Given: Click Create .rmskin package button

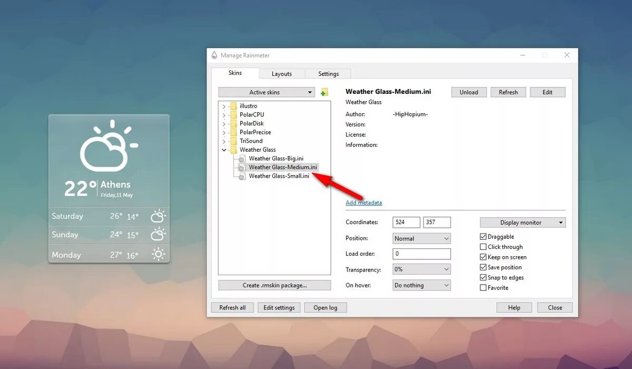Looking at the screenshot, I should pyautogui.click(x=274, y=285).
